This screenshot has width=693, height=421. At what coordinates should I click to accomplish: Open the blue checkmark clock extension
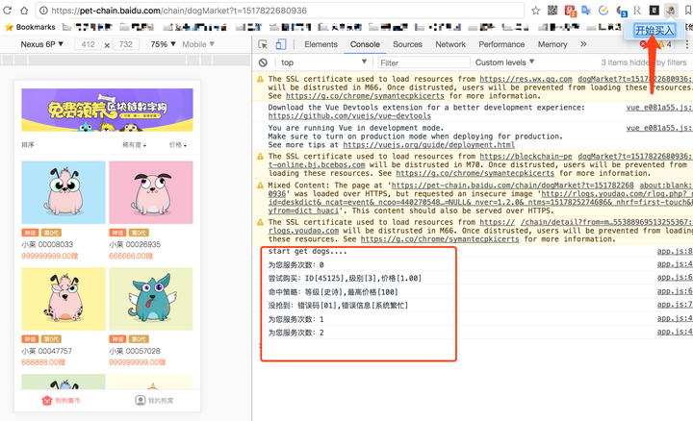[603, 11]
